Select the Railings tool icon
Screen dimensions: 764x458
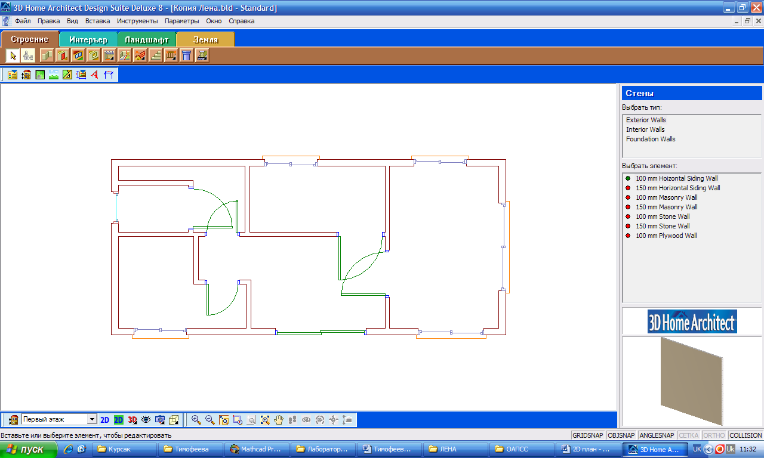(x=171, y=55)
